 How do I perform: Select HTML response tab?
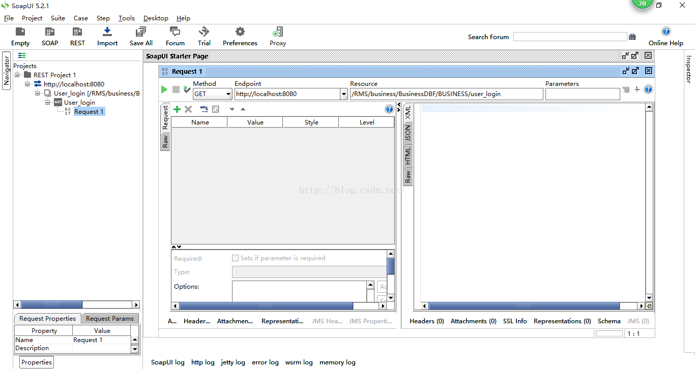pos(408,156)
